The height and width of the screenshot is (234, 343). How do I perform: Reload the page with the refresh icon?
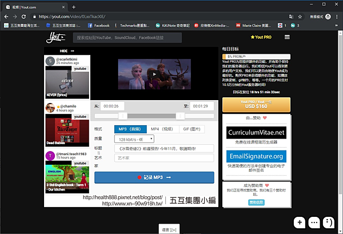23,17
